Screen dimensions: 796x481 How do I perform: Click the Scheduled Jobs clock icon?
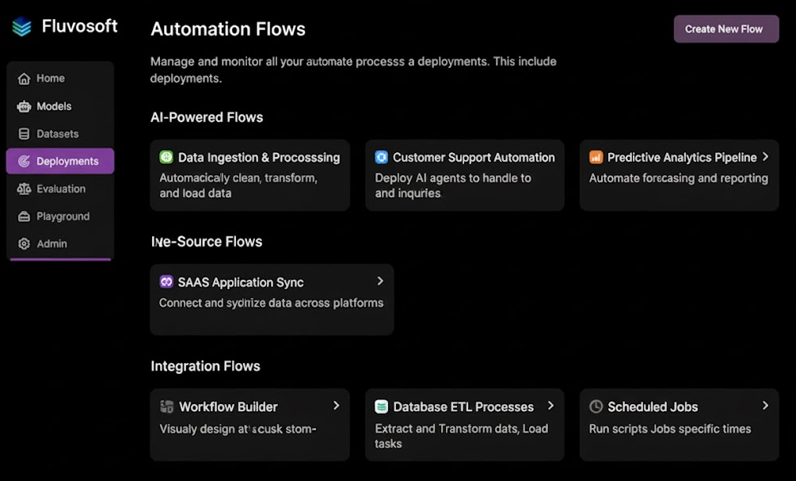coord(595,407)
